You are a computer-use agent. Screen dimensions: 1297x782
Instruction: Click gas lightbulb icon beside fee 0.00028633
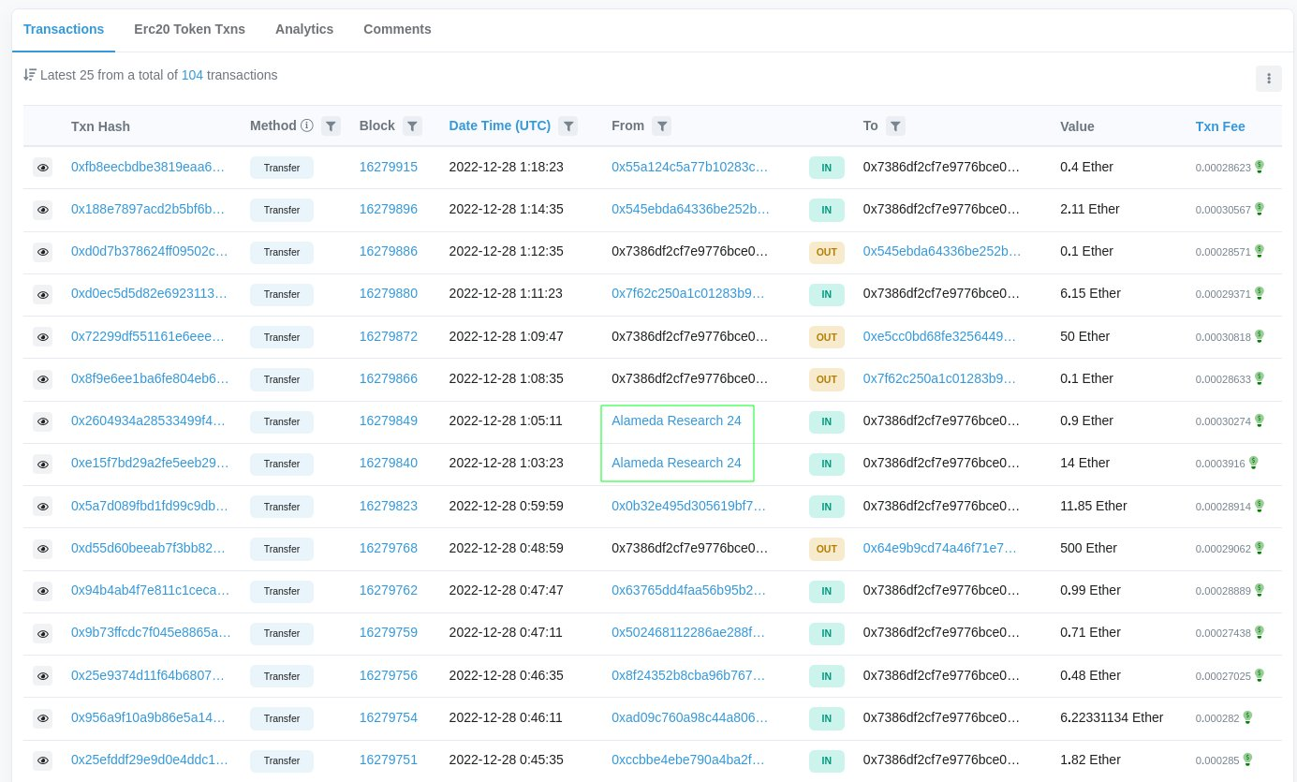[1260, 378]
